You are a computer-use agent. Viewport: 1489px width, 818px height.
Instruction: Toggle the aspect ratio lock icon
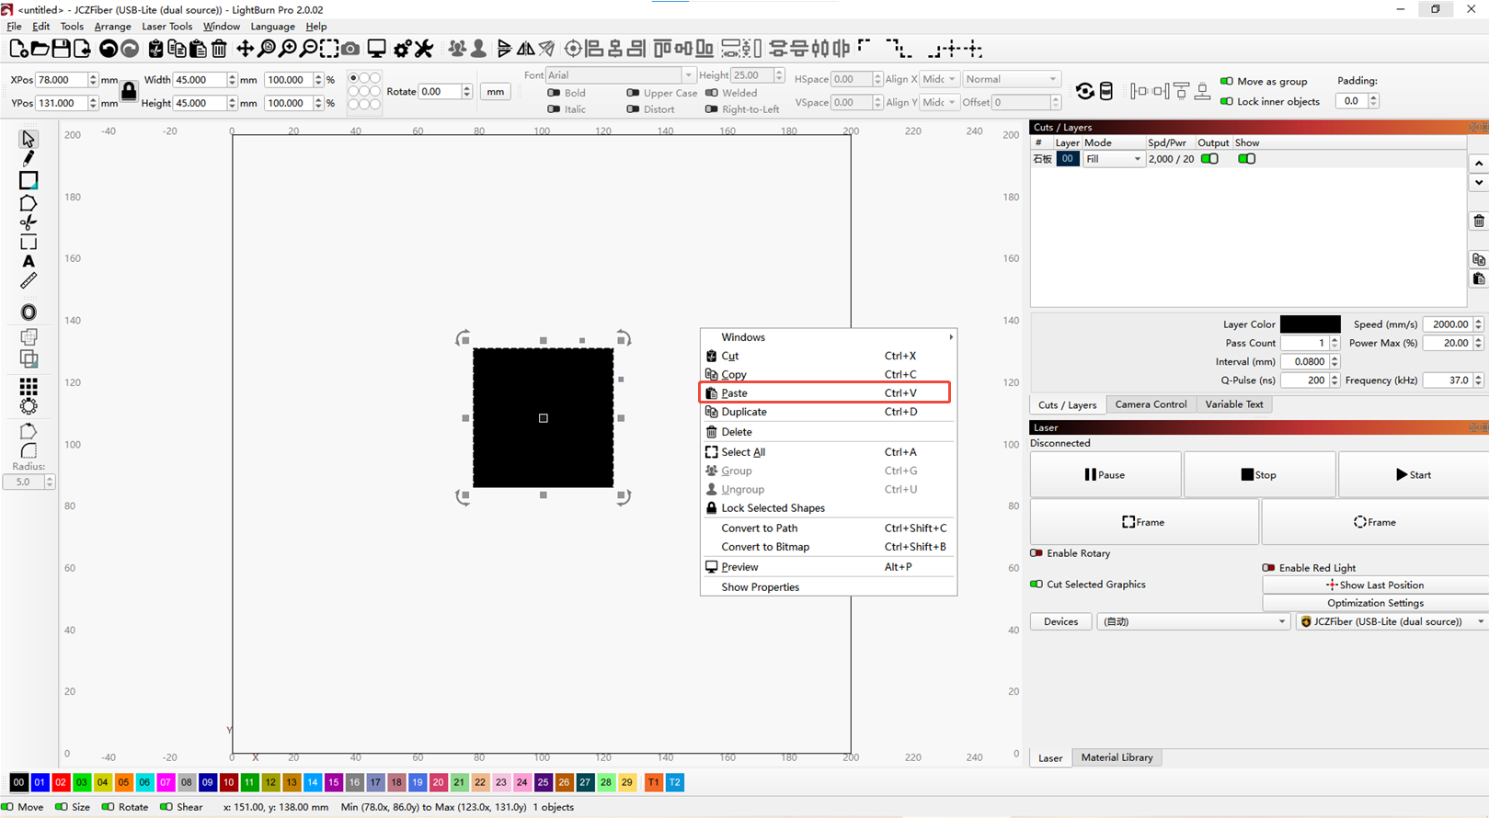pos(129,91)
